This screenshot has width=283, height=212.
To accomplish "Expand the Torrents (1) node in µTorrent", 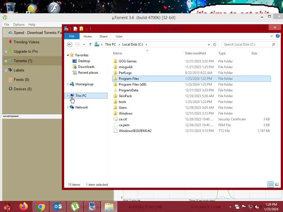I will (6, 61).
